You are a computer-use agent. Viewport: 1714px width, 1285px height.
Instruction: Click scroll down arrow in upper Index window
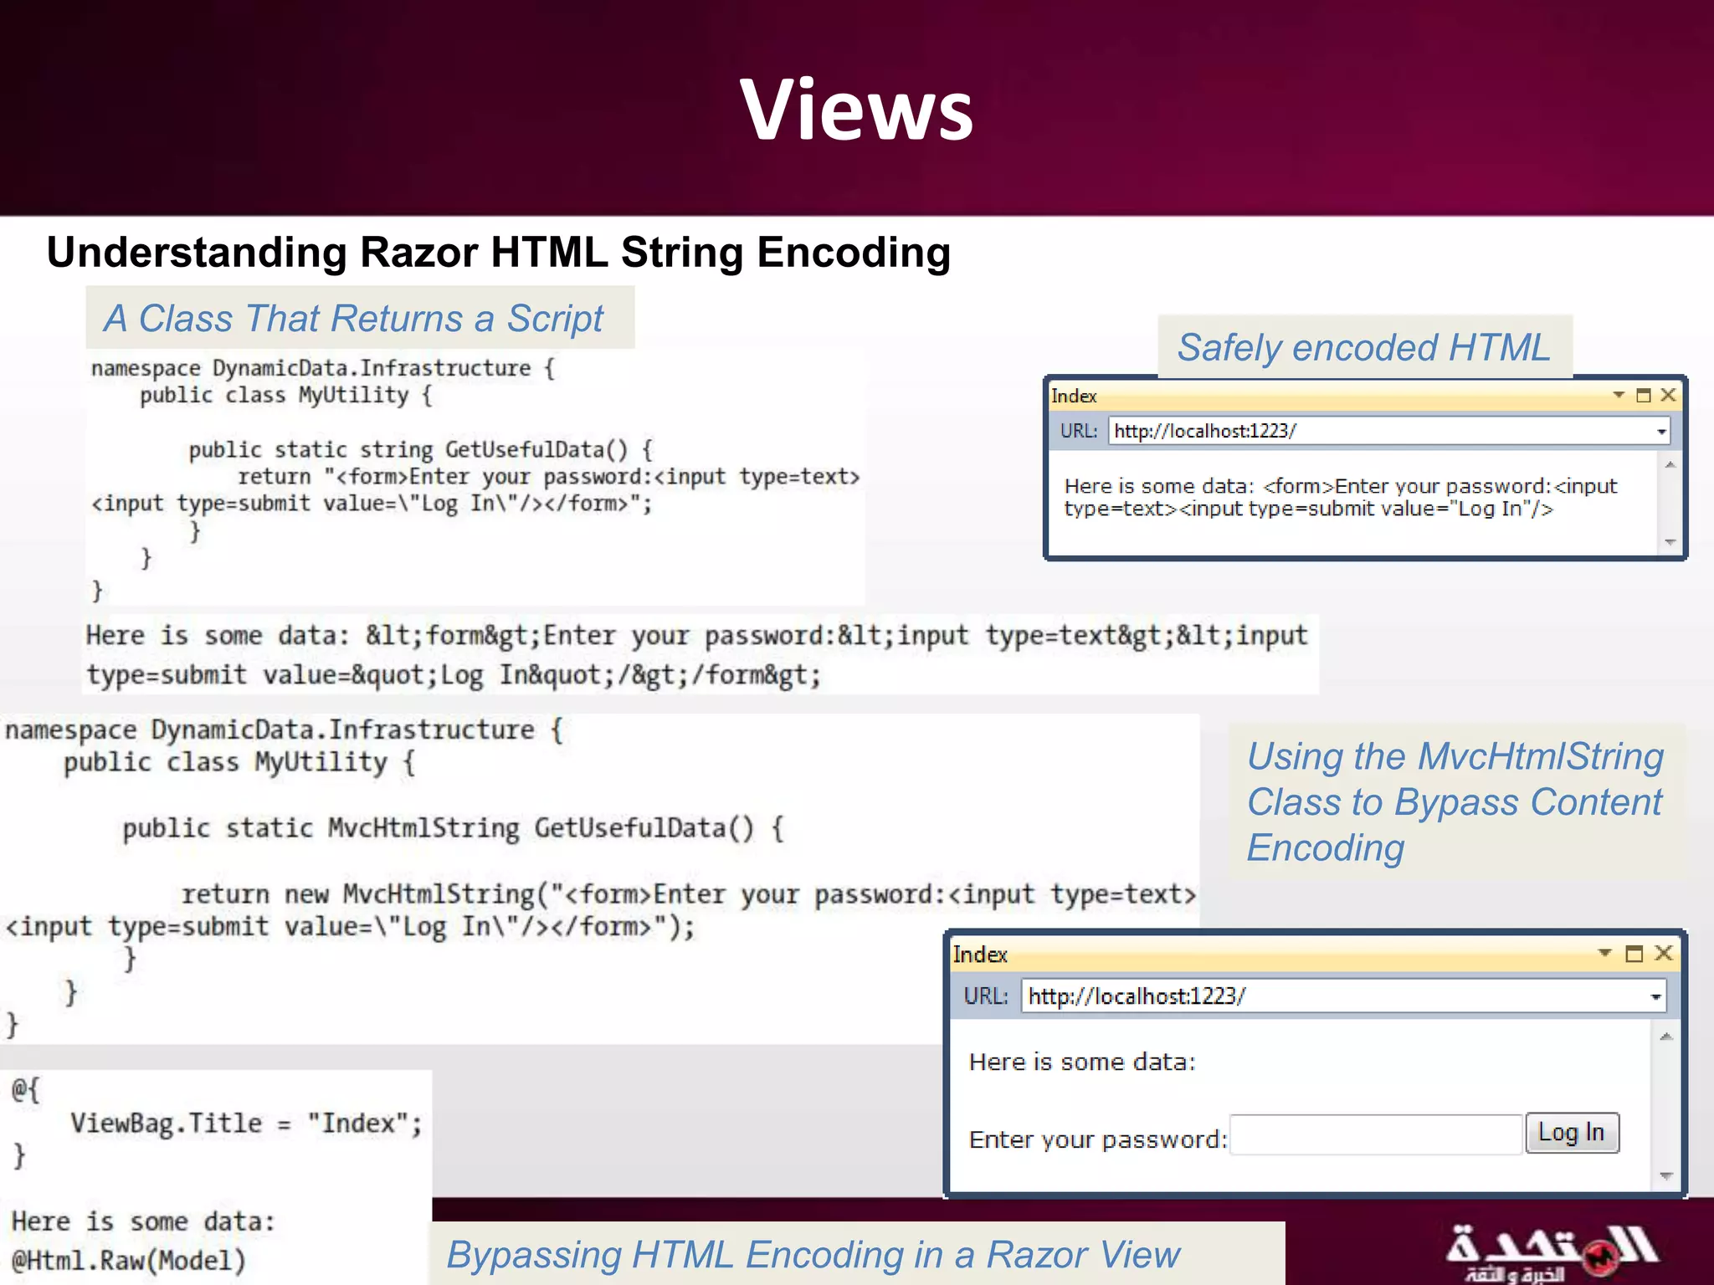[x=1670, y=542]
